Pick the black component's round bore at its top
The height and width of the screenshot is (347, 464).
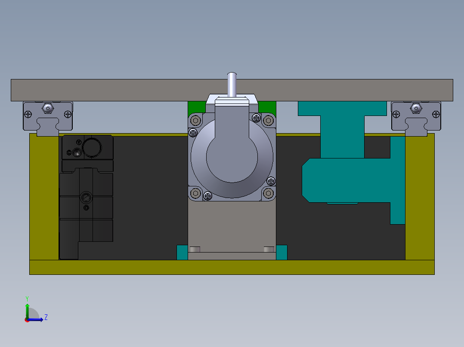[92, 147]
